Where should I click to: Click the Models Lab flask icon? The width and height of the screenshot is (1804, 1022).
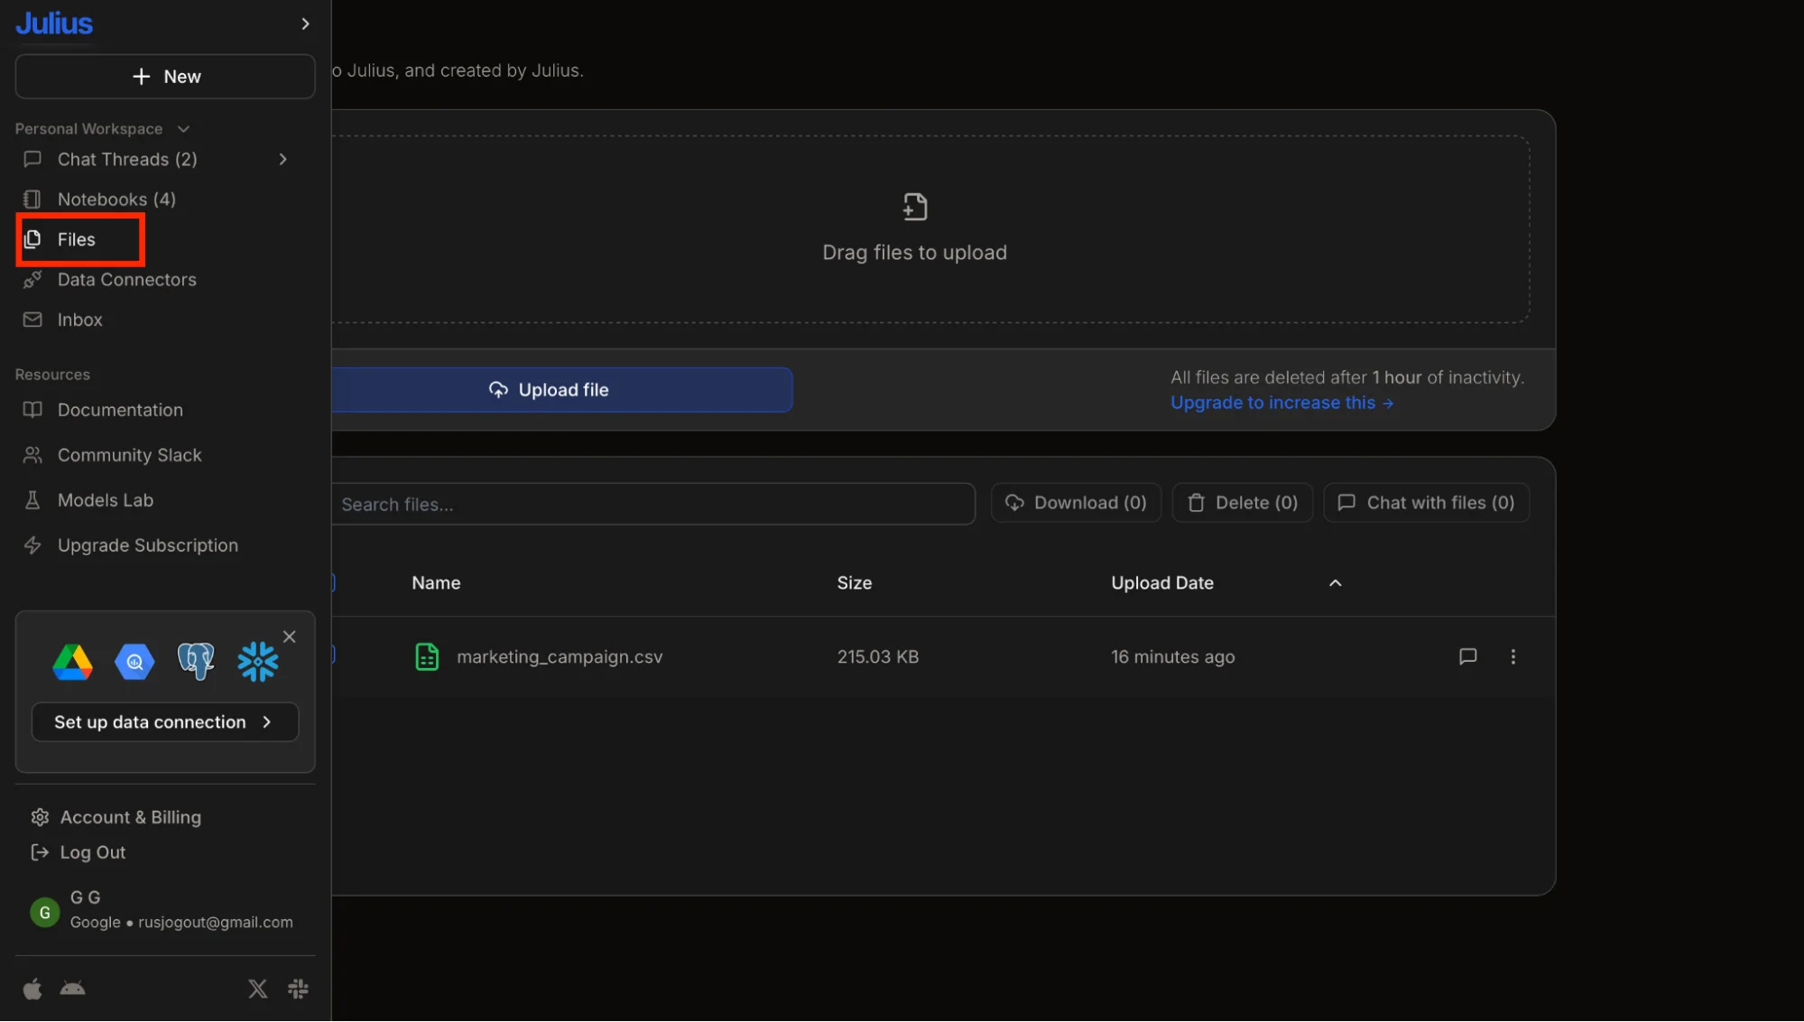point(32,501)
